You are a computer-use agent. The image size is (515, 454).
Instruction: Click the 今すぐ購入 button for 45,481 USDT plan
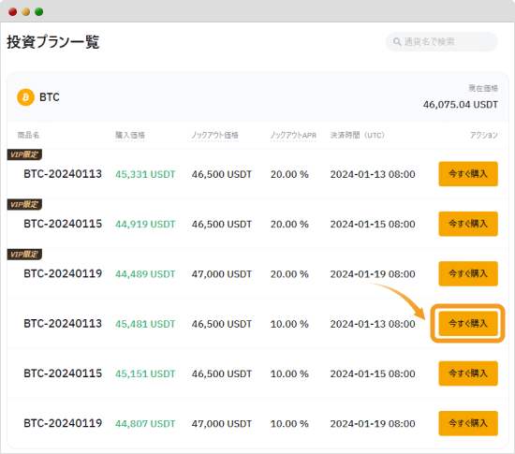click(468, 323)
